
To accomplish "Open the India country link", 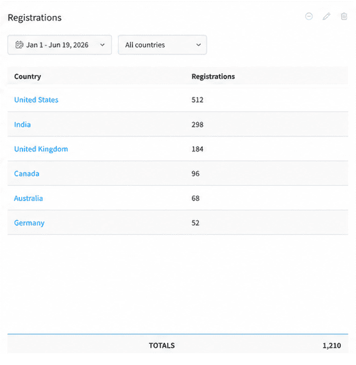I will tap(23, 125).
